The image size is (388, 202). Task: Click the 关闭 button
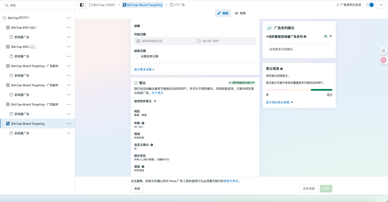137,188
